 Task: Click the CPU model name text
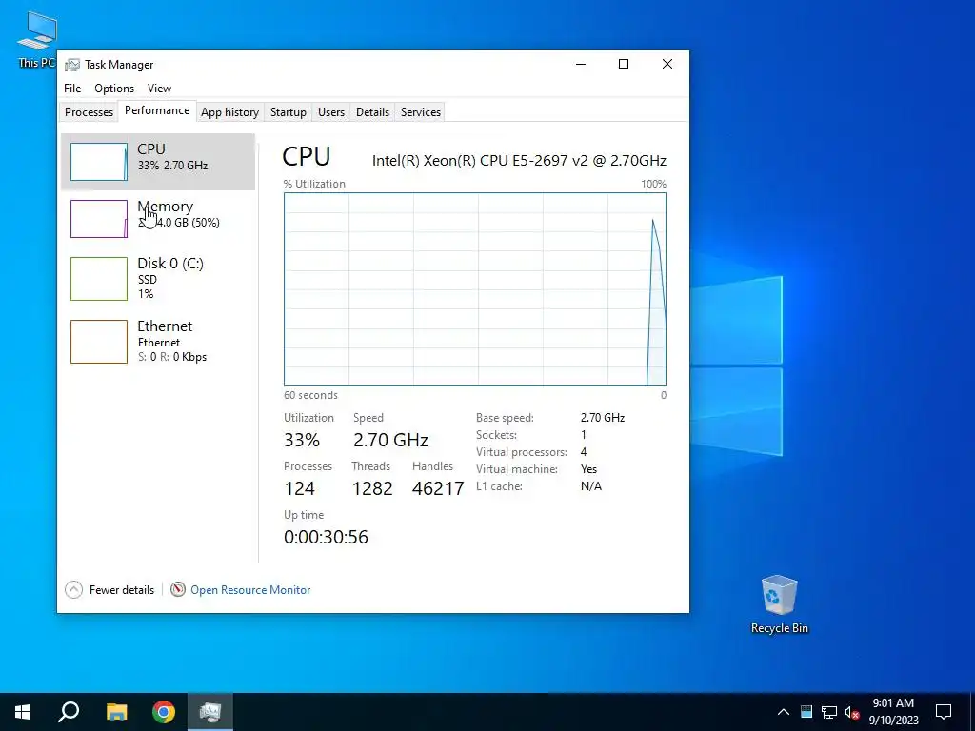pyautogui.click(x=519, y=160)
